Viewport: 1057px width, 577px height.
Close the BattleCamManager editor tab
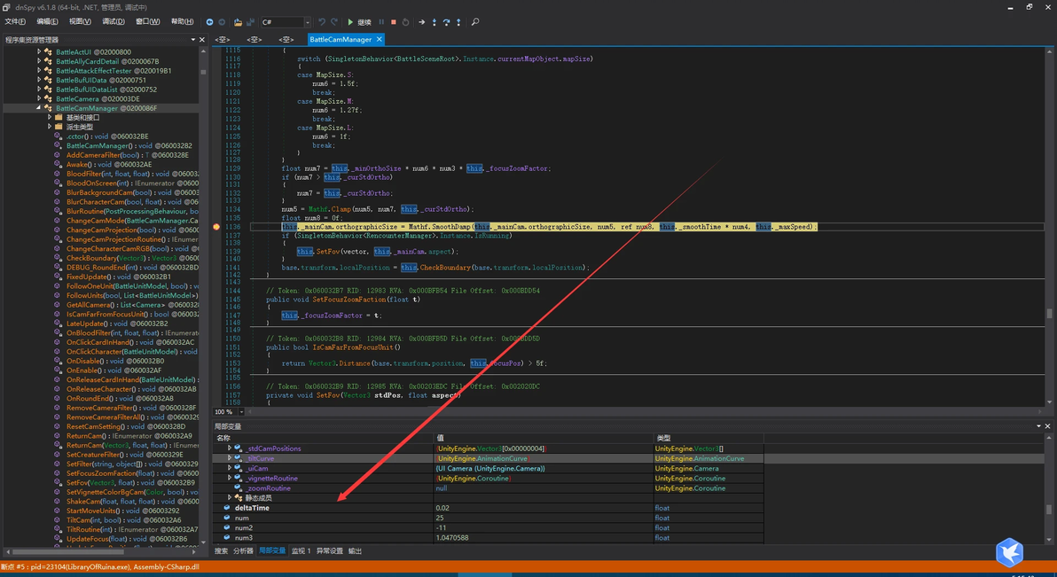tap(380, 40)
